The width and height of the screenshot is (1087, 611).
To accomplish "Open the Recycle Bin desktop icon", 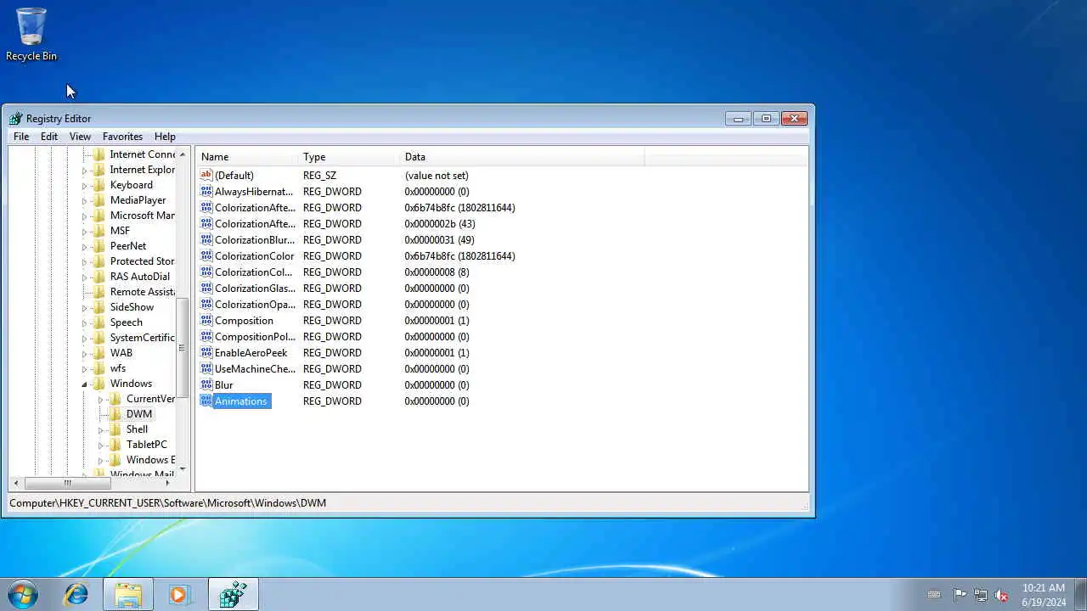I will (31, 34).
